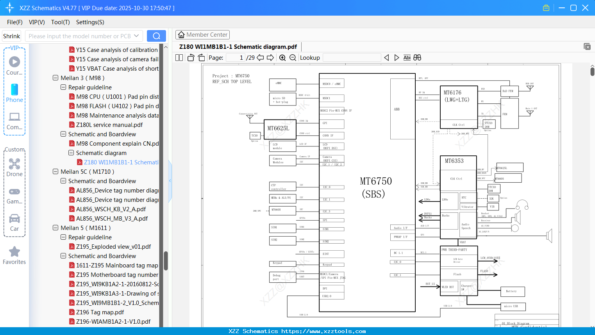Zoom in on the PDF page
595x335 pixels.
click(282, 57)
